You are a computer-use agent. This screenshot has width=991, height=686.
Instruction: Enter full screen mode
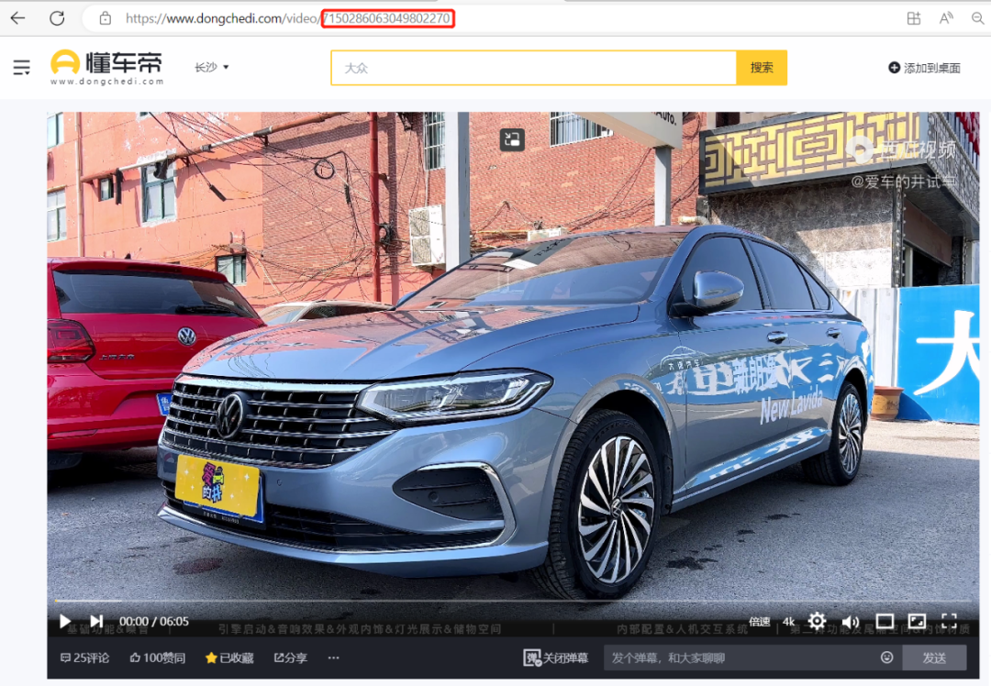coord(949,622)
